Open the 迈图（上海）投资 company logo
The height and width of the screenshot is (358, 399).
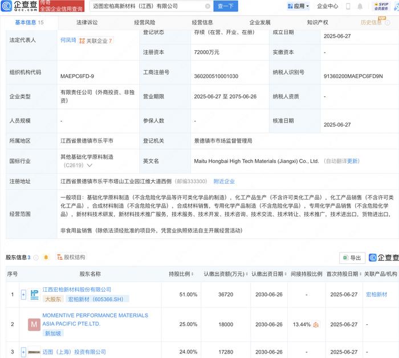click(34, 352)
